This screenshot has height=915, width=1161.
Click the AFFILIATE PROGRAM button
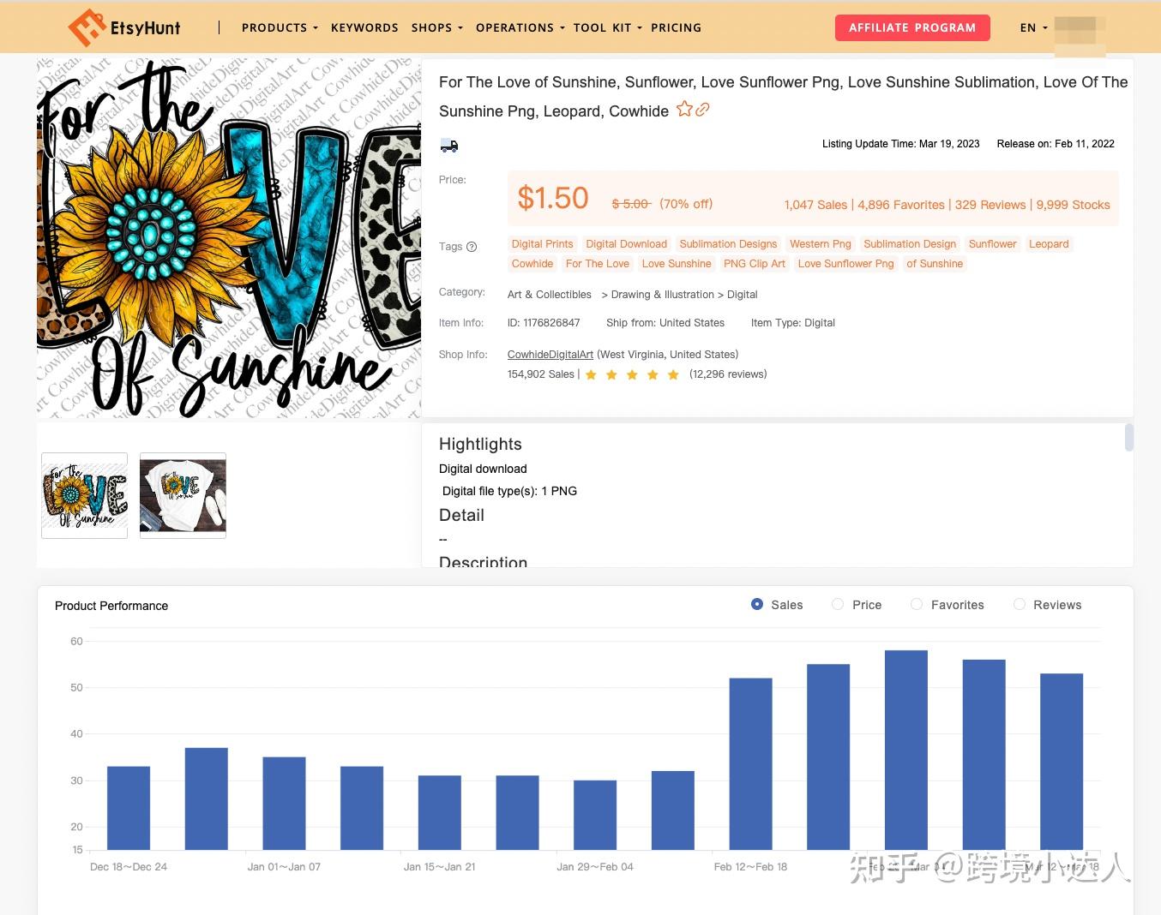click(912, 27)
